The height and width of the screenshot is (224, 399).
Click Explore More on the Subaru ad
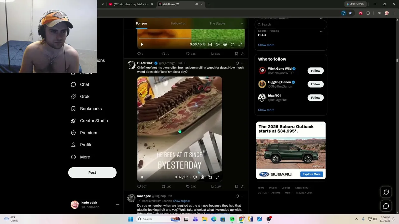311,174
